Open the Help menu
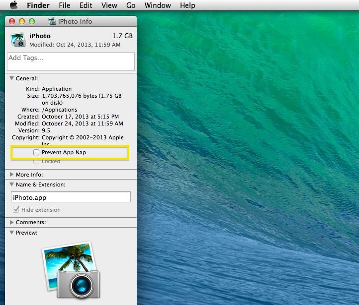Image resolution: width=359 pixels, height=305 pixels. [187, 5]
